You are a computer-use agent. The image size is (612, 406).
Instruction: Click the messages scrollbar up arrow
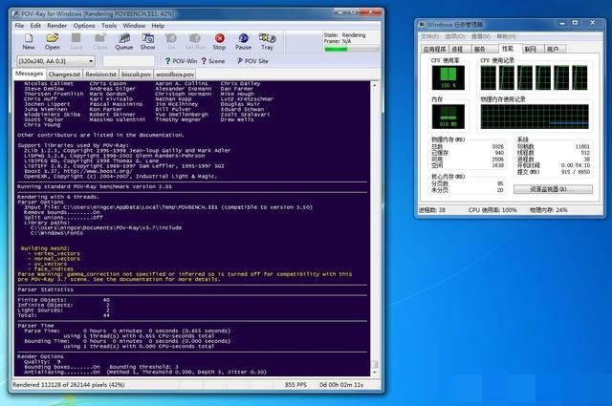tap(374, 85)
